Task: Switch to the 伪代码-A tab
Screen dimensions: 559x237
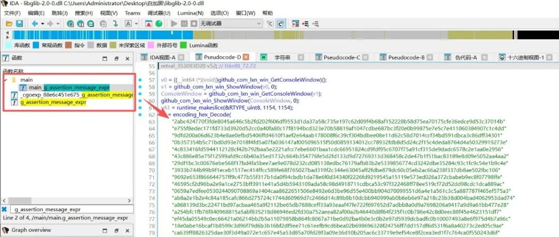Action: [x=466, y=57]
